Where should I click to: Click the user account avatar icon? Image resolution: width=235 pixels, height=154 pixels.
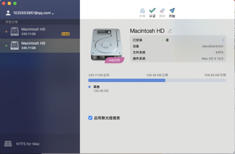pos(8,13)
